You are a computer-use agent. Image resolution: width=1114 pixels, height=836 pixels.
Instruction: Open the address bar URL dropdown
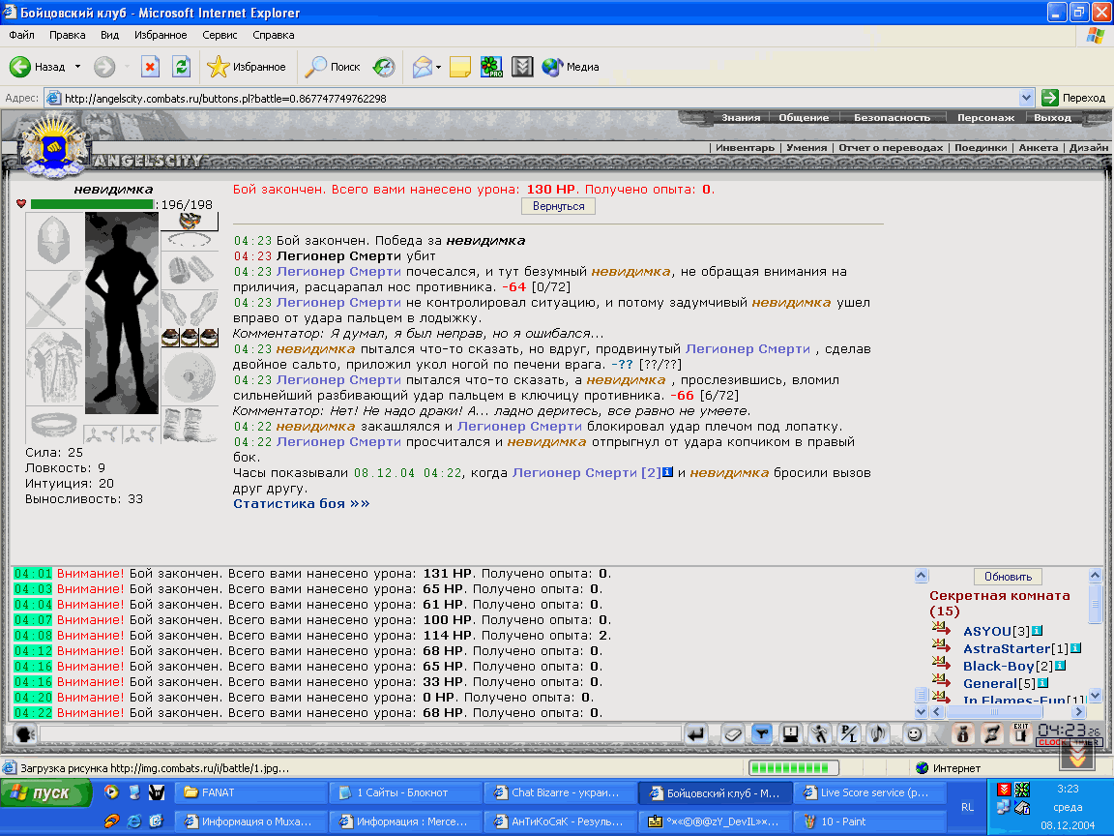pos(1026,98)
